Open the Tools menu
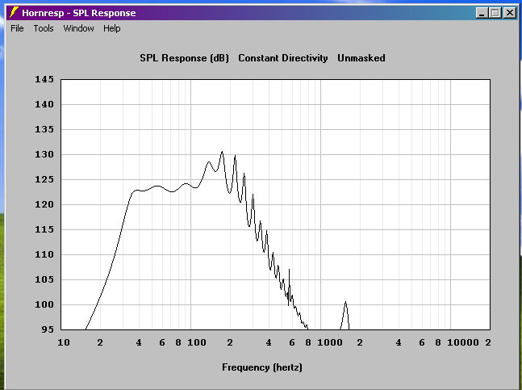 pyautogui.click(x=44, y=28)
